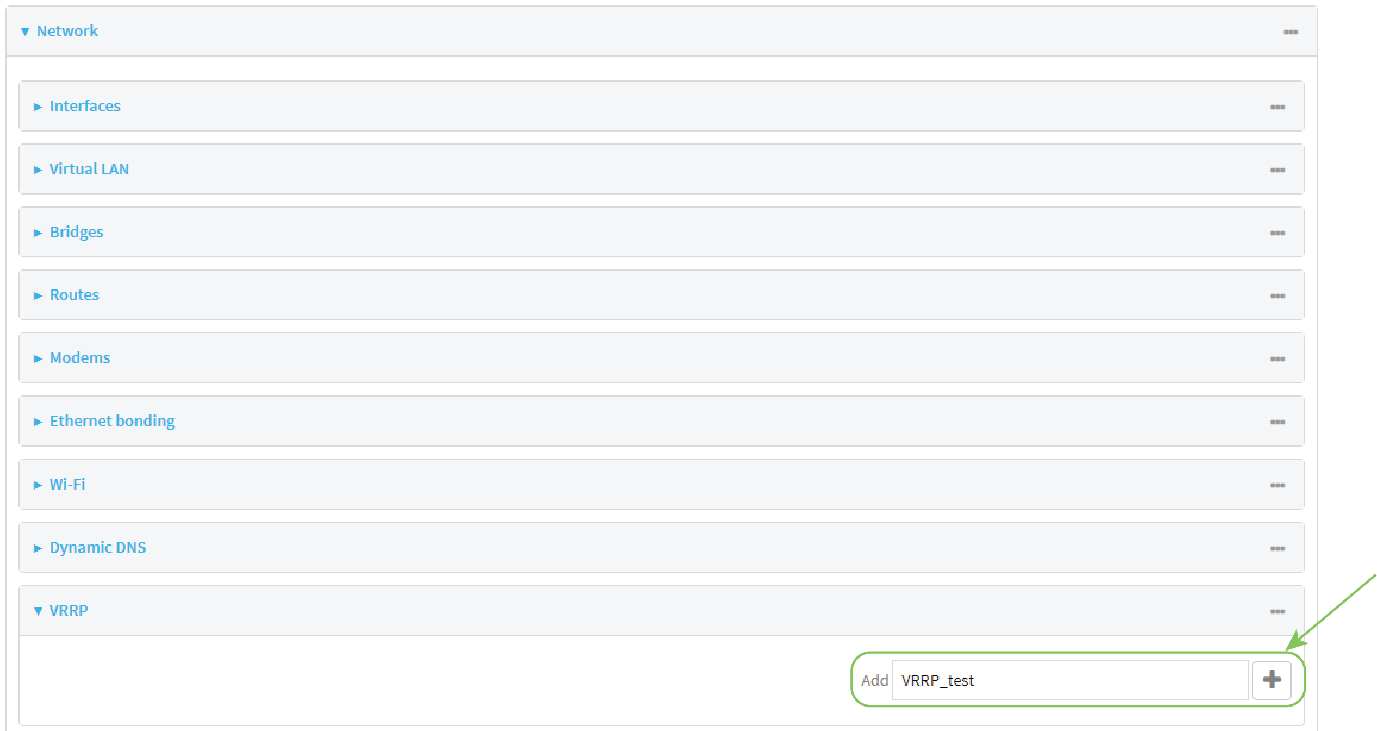The width and height of the screenshot is (1377, 731).
Task: Expand the Ethernet bonding section
Action: (38, 422)
